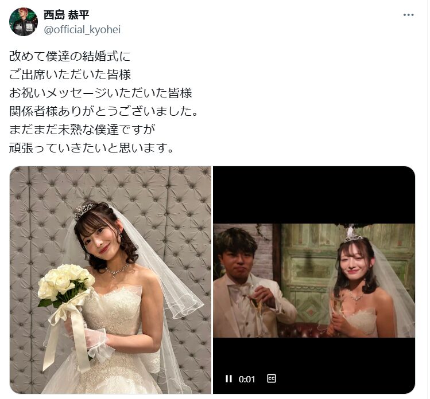430x399 pixels.
Task: Open the three-dot more options menu
Action: pos(408,15)
